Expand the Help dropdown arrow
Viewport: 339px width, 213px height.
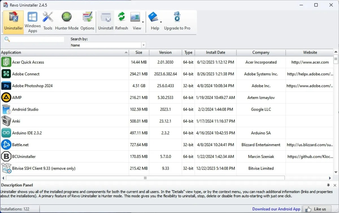click(161, 22)
